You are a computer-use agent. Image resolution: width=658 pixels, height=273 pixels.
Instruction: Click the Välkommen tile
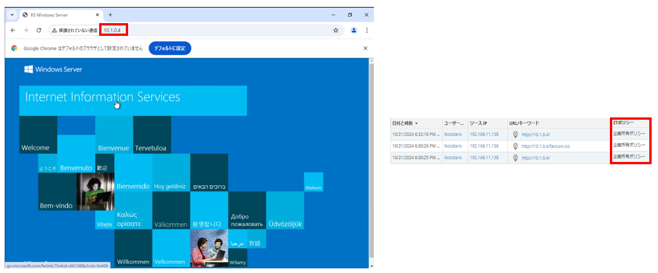click(x=171, y=211)
